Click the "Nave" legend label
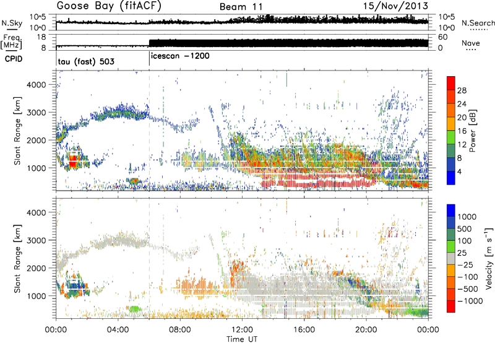Screen dimensions: 495x343 tap(471, 43)
